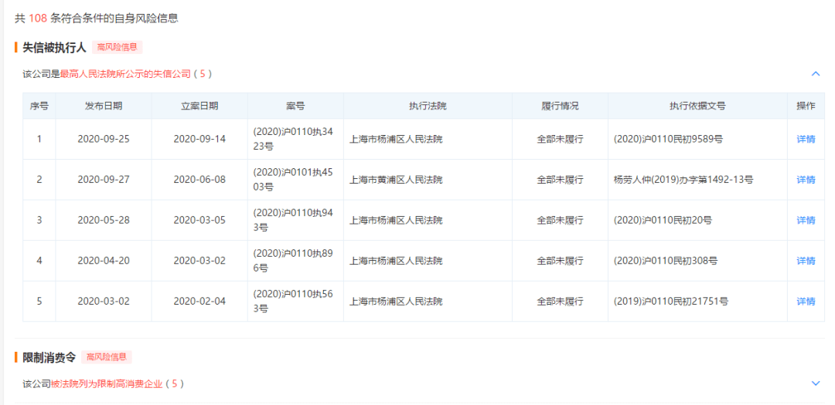Click 上海市杨浦区人民法院 in row 4
Screen dimensions: 835x405
(x=396, y=261)
